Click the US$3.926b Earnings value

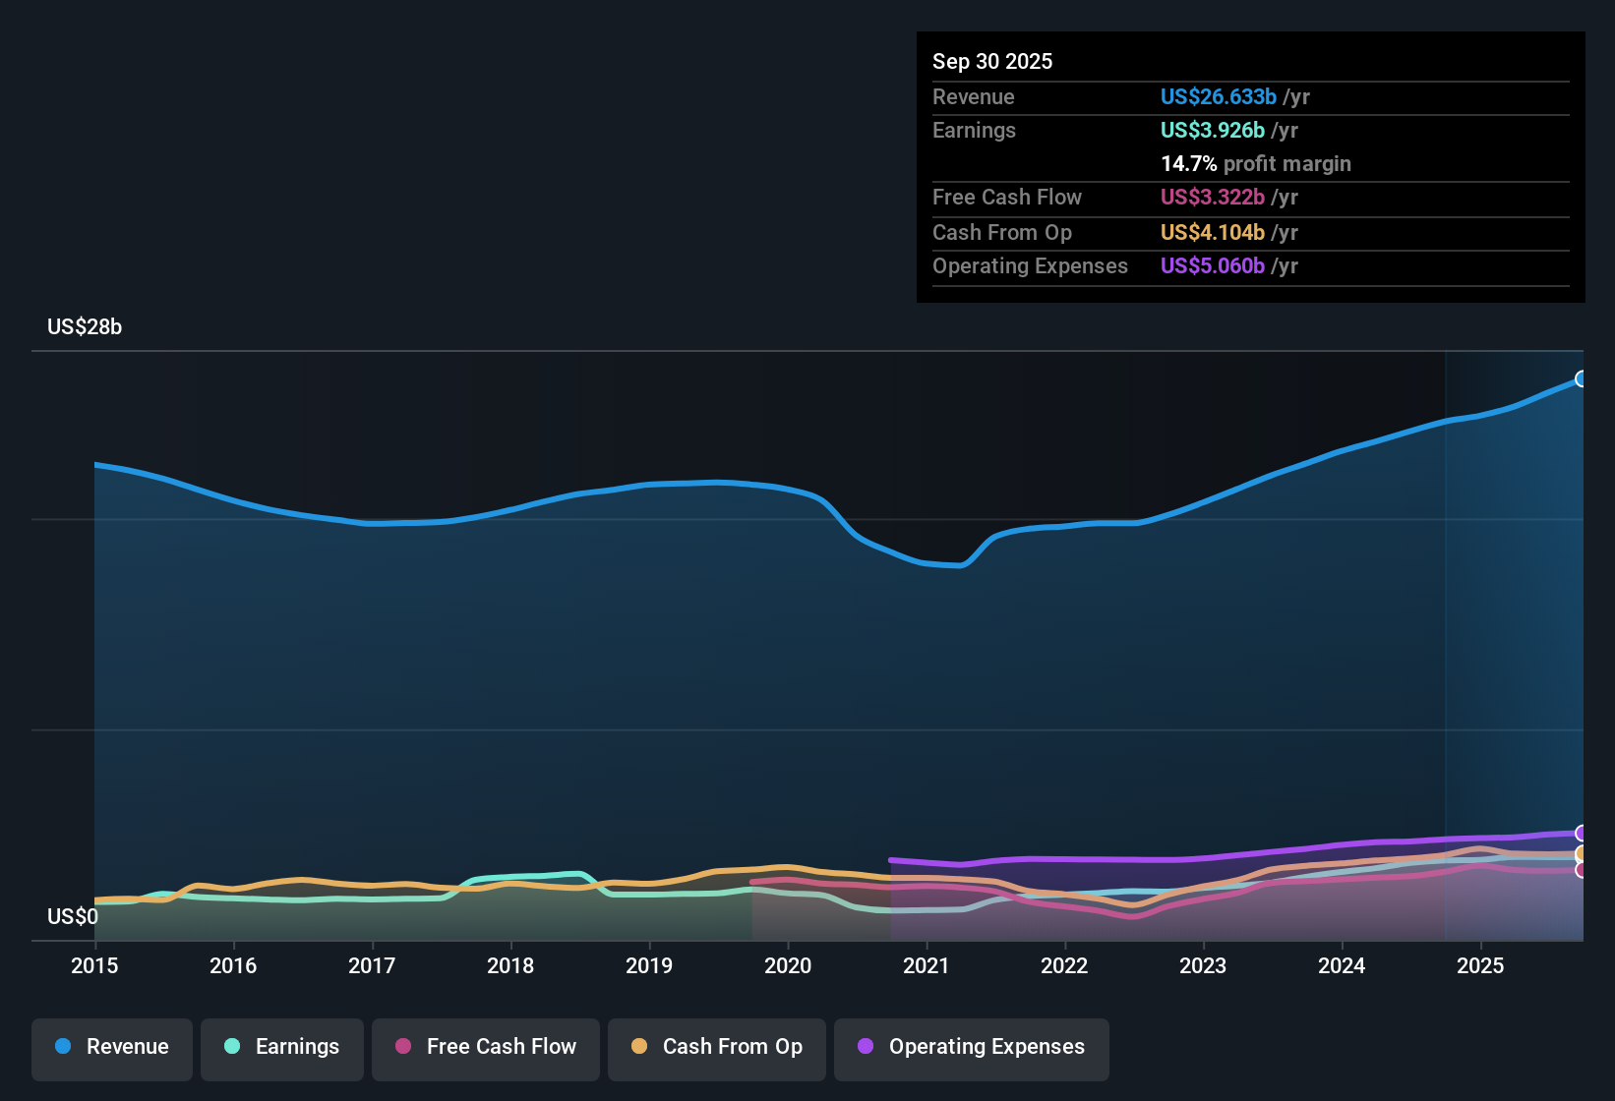[1212, 130]
